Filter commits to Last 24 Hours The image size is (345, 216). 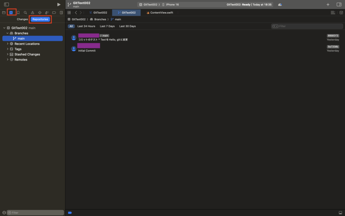[86, 26]
